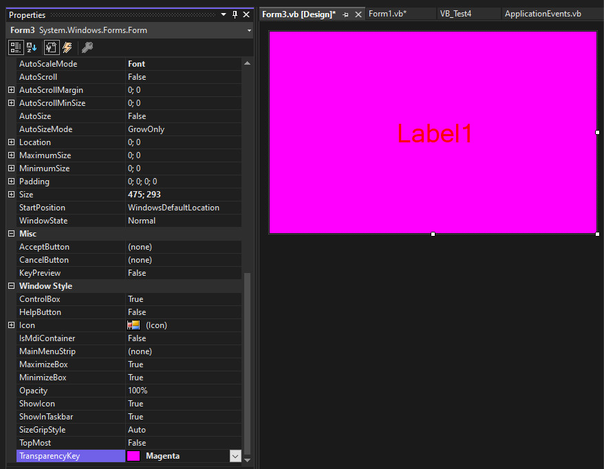Open Property Pages from the wrench-page icon
This screenshot has height=469, width=604.
[x=50, y=47]
